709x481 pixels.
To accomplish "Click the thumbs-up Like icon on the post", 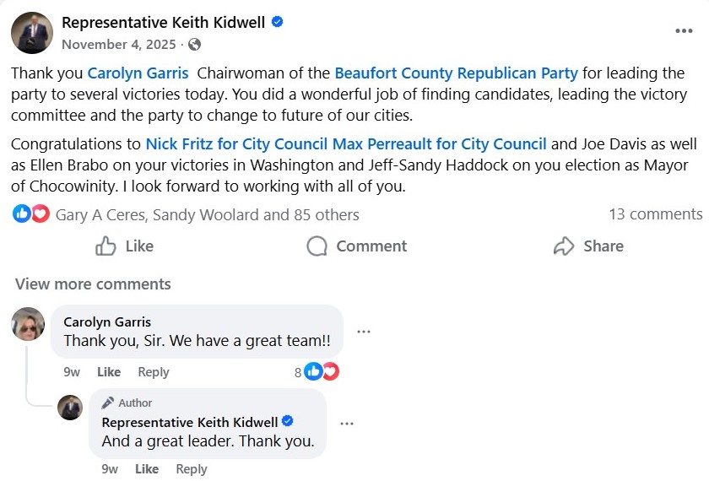I will tap(106, 246).
